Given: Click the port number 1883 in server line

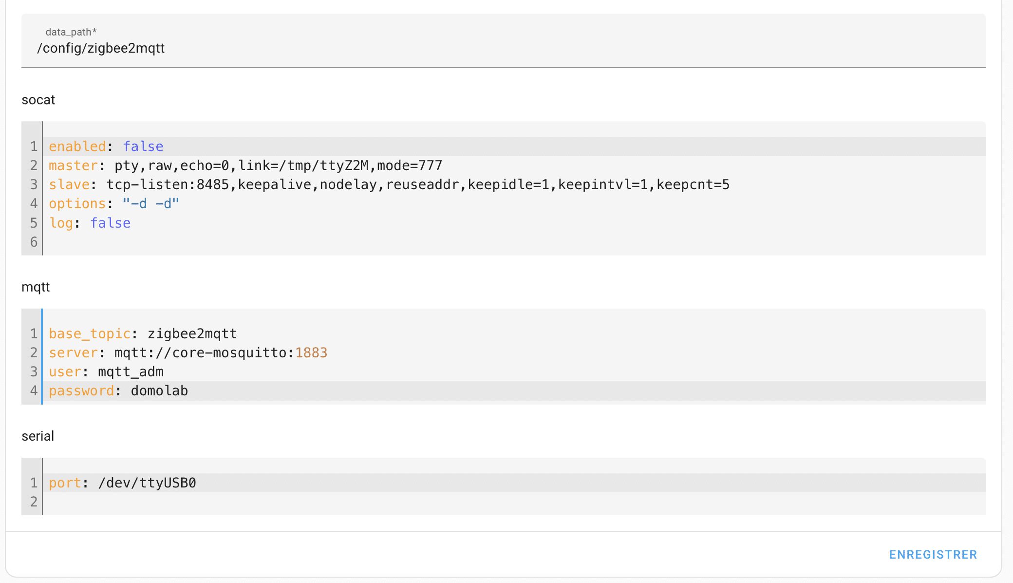Looking at the screenshot, I should [x=311, y=353].
